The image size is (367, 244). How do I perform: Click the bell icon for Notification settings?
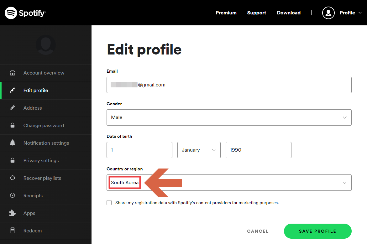(13, 143)
